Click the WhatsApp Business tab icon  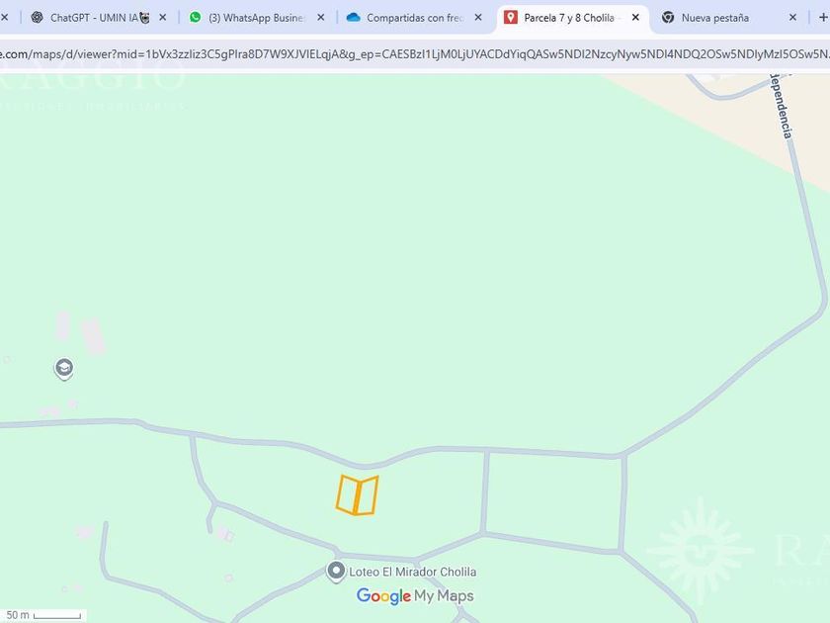coord(196,18)
